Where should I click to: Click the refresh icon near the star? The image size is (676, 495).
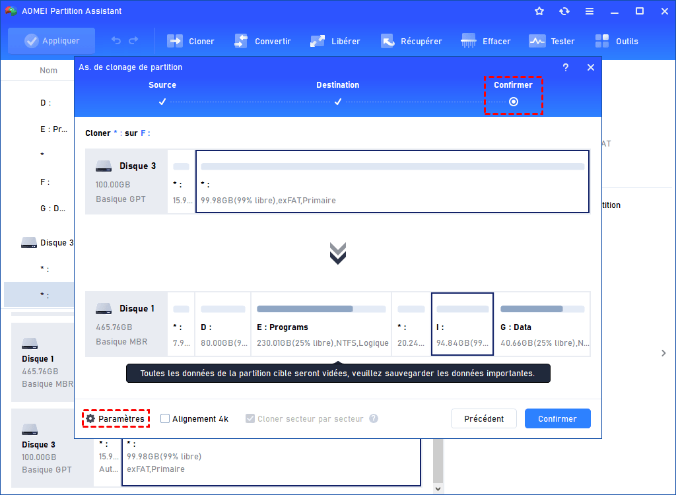pyautogui.click(x=564, y=11)
